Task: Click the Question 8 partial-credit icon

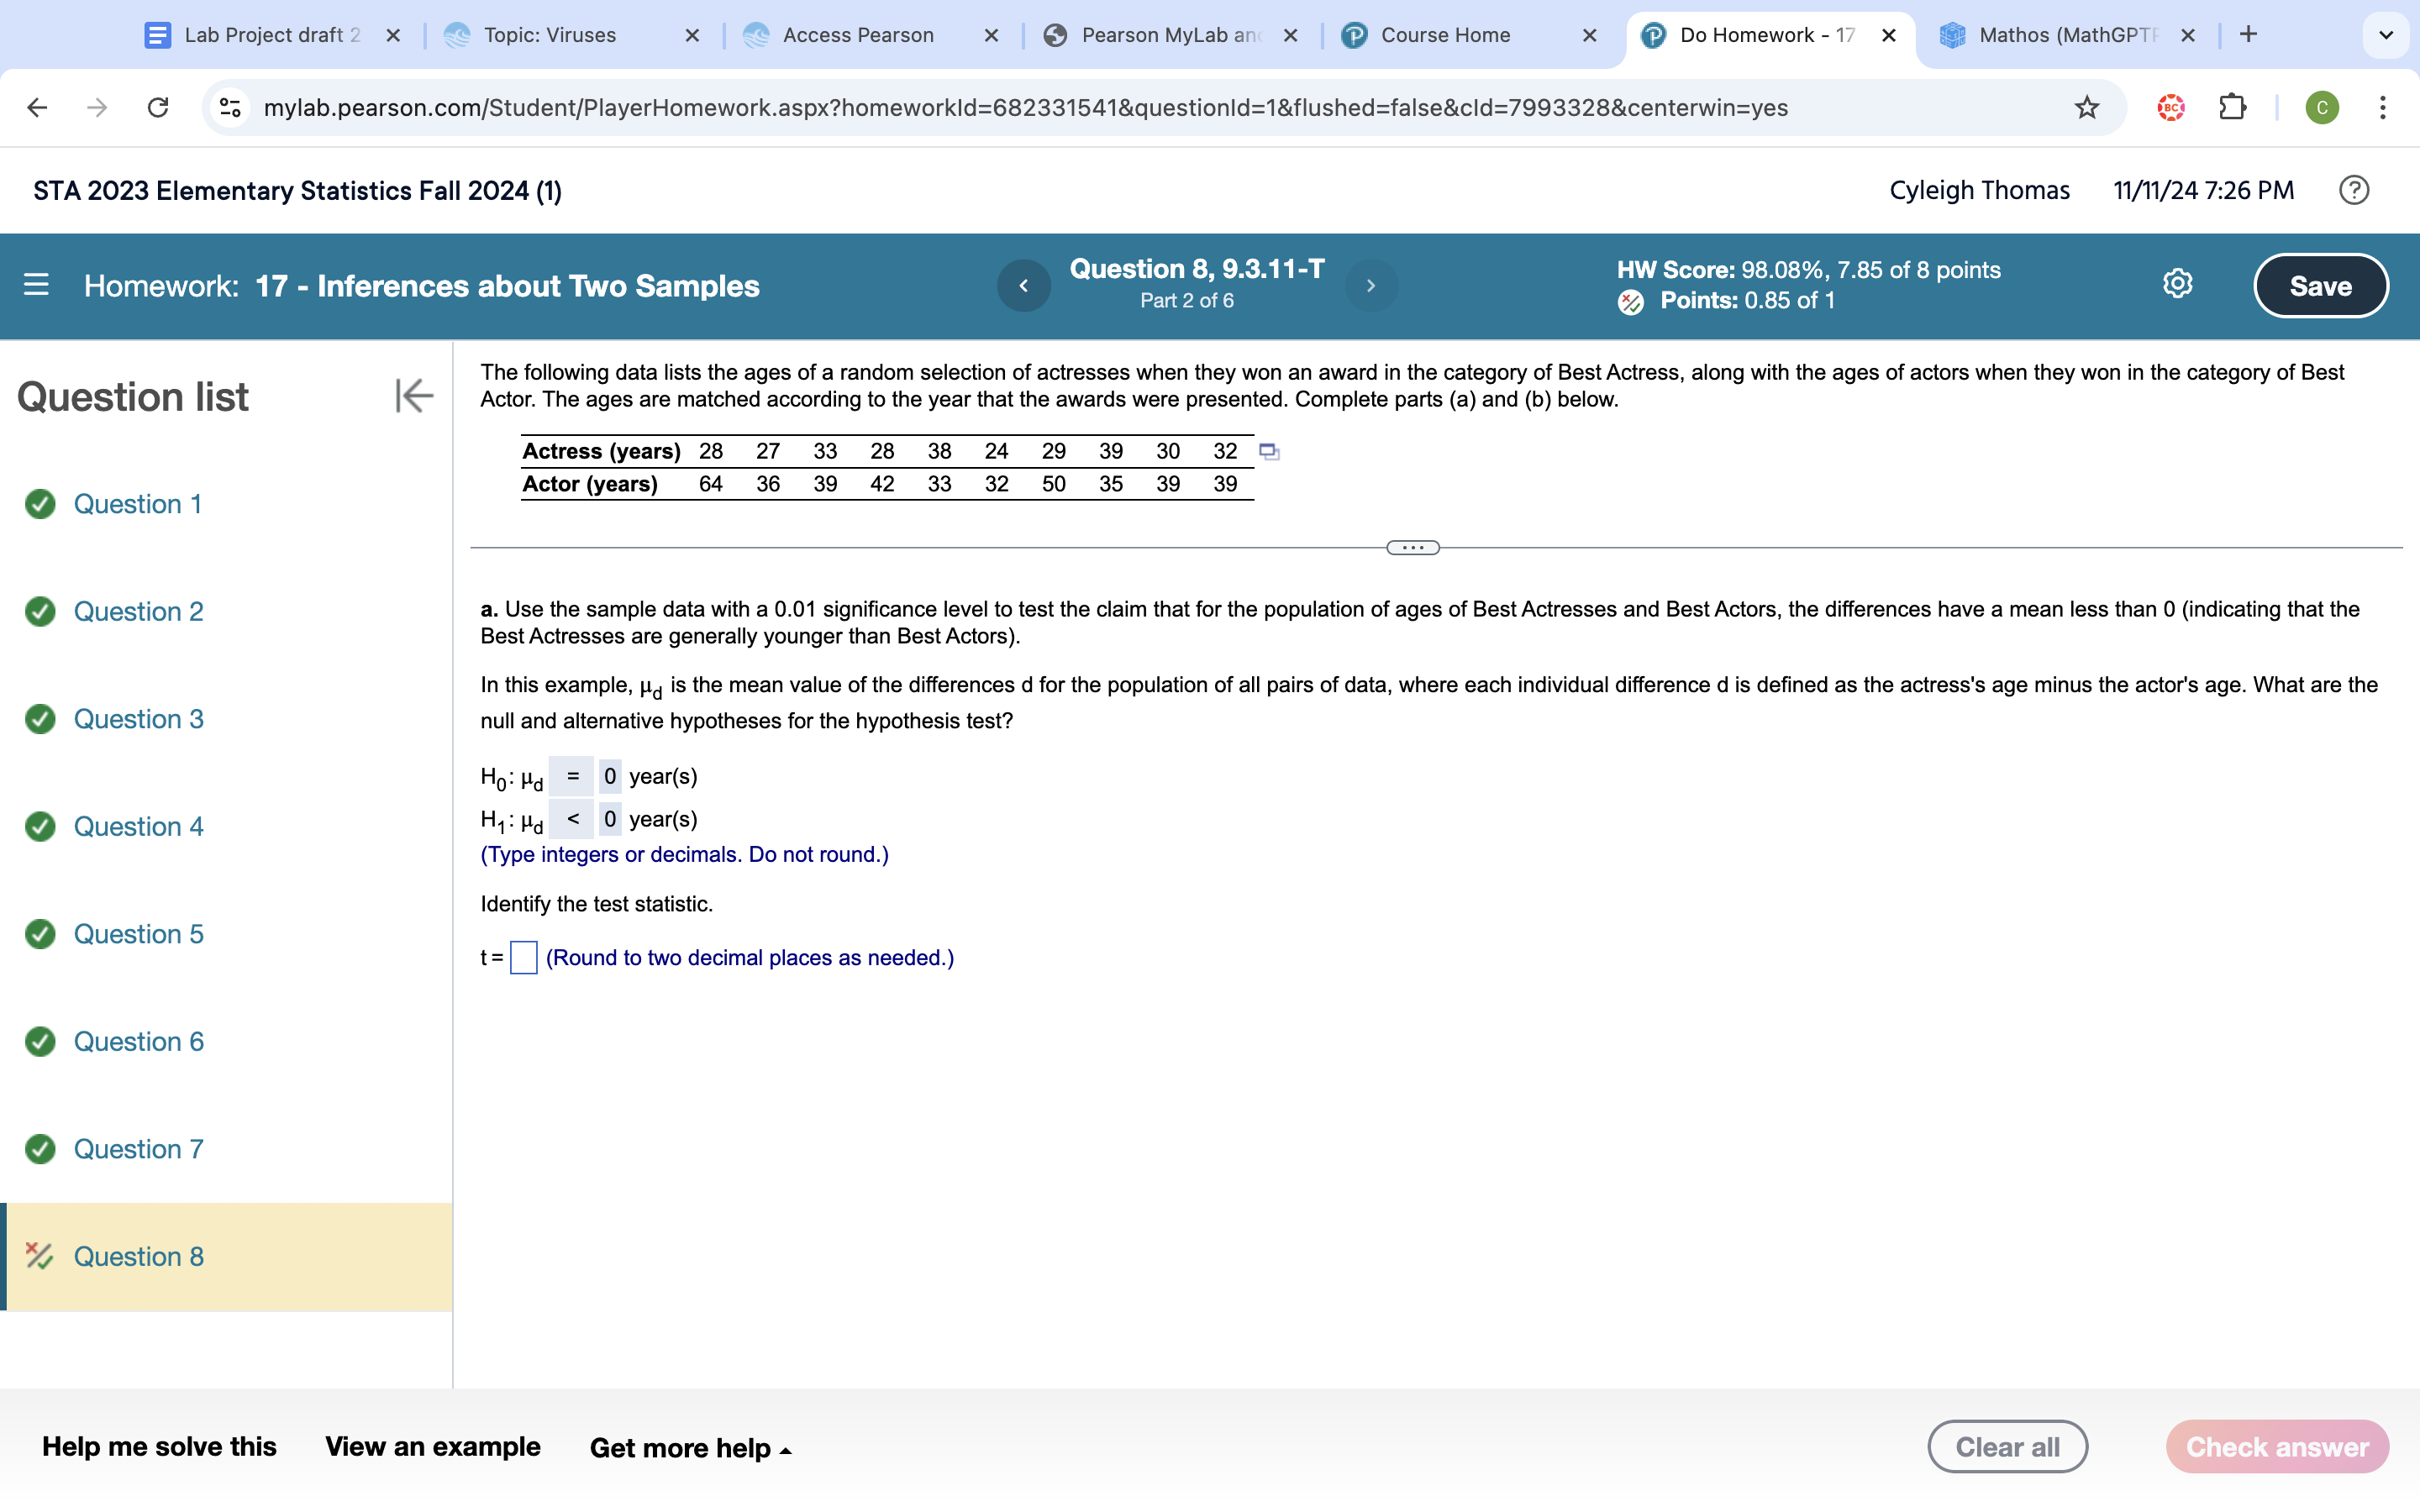Action: click(40, 1256)
